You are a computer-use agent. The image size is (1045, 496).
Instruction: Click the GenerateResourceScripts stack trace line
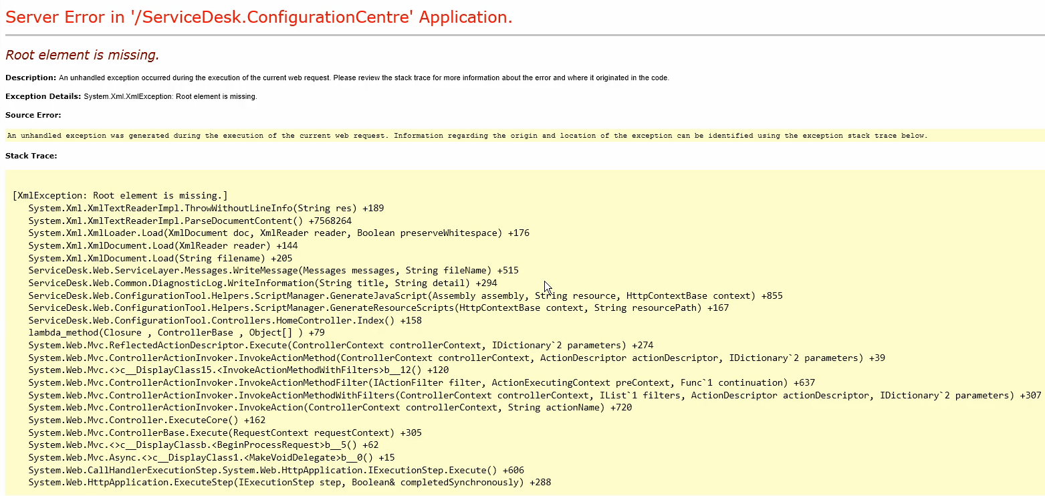378,308
